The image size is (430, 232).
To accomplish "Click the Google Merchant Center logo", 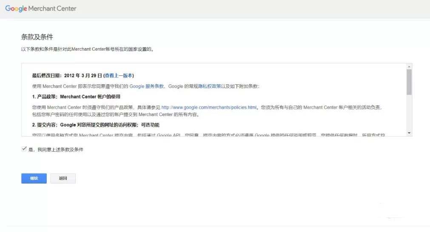I will coord(40,9).
